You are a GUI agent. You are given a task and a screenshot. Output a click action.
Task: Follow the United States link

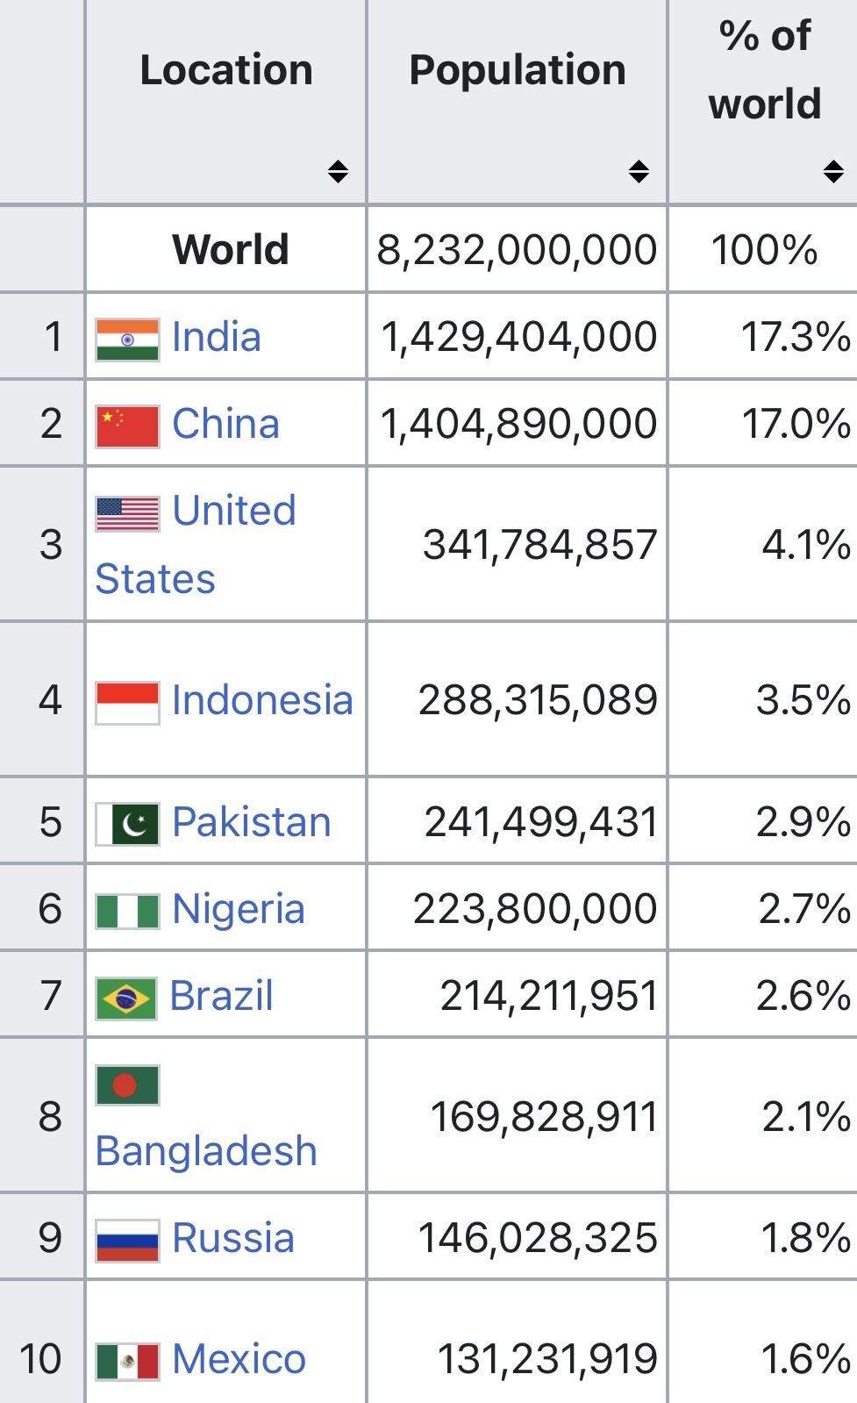point(196,544)
